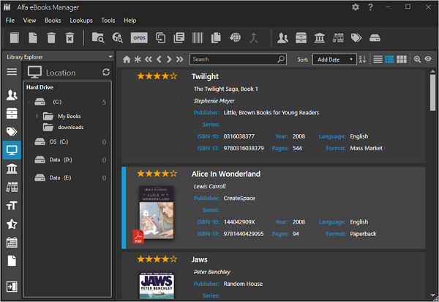Switch to simple list view
The image size is (439, 302).
click(x=378, y=59)
